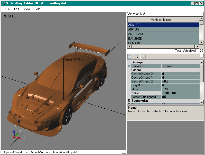The height and width of the screenshot is (155, 205).
Task: Click the fps counter text
Action: (x=10, y=16)
